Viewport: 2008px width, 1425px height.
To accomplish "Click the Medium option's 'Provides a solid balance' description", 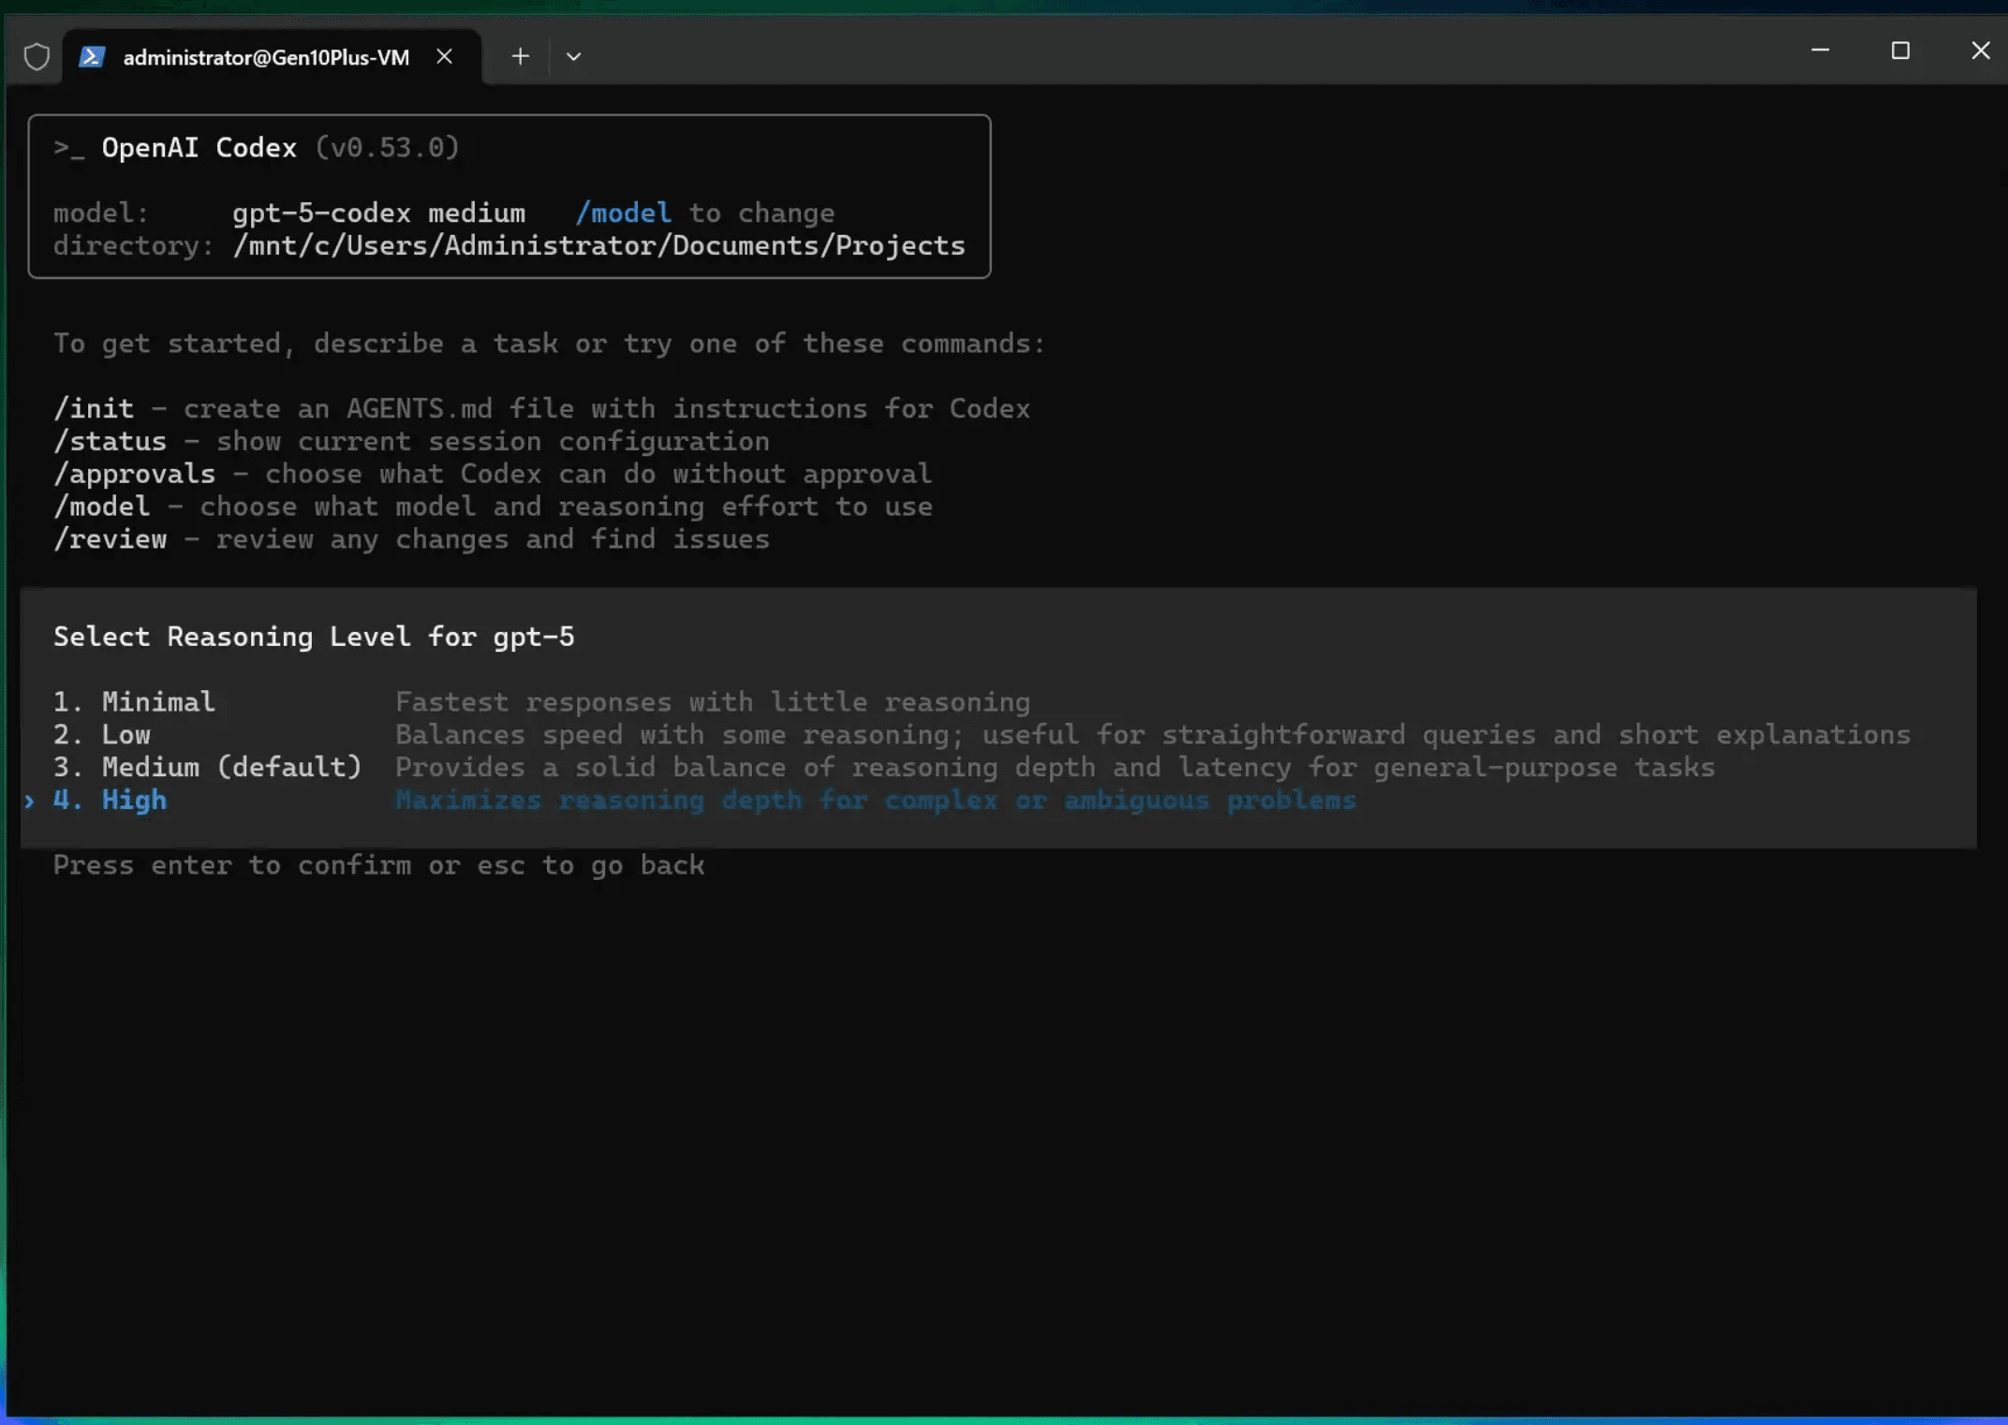I will (1055, 767).
